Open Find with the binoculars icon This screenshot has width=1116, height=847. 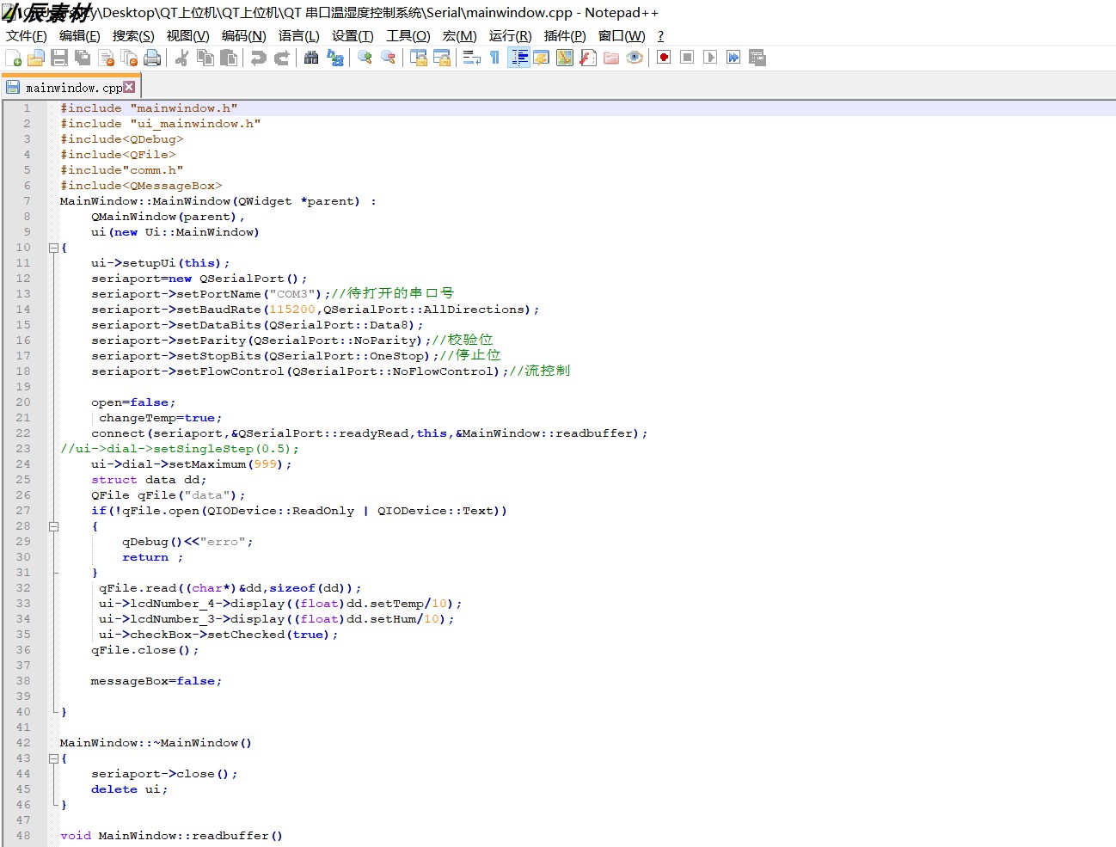pyautogui.click(x=311, y=58)
